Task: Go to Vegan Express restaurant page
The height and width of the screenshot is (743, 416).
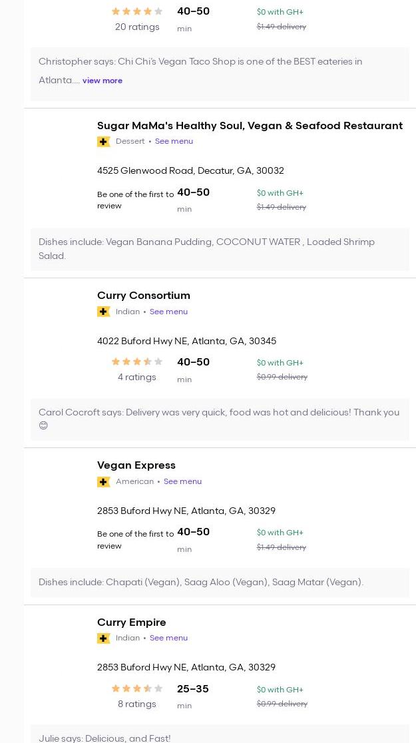Action: 136,465
